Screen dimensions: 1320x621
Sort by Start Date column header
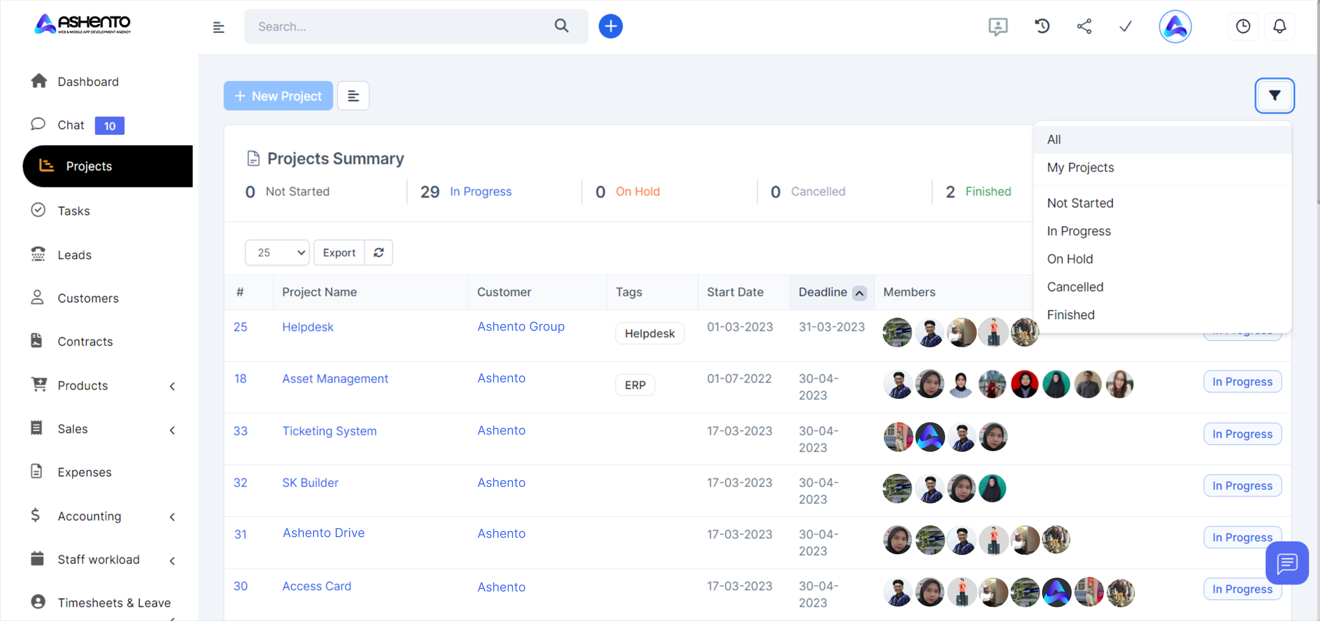point(735,292)
